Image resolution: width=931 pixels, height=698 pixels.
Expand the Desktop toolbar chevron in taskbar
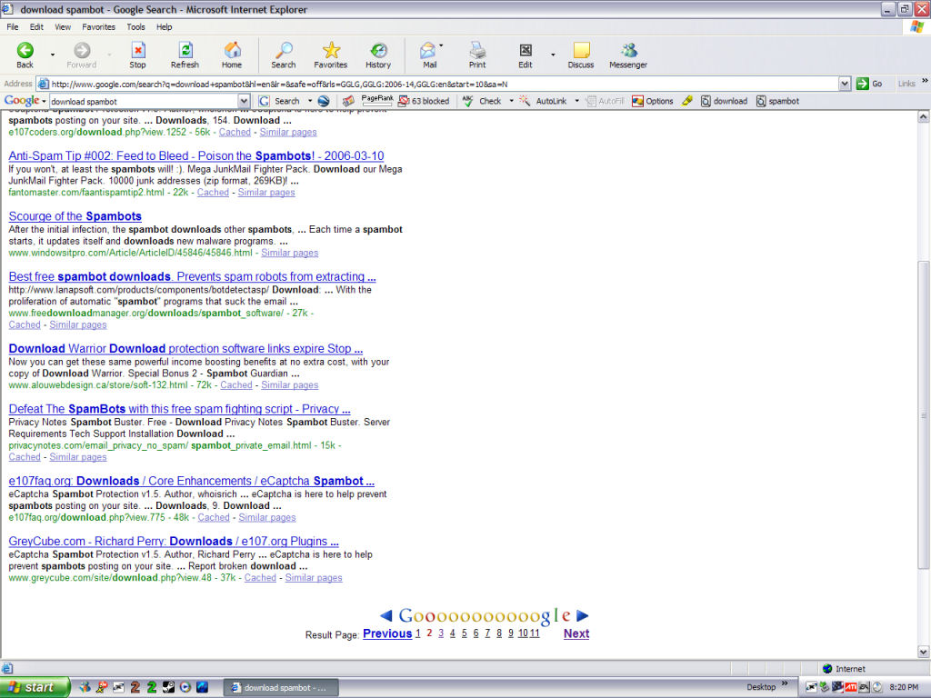pos(785,683)
